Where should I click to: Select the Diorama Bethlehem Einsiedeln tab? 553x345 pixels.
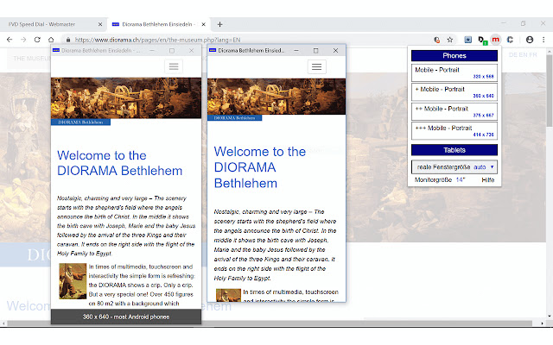(x=159, y=24)
